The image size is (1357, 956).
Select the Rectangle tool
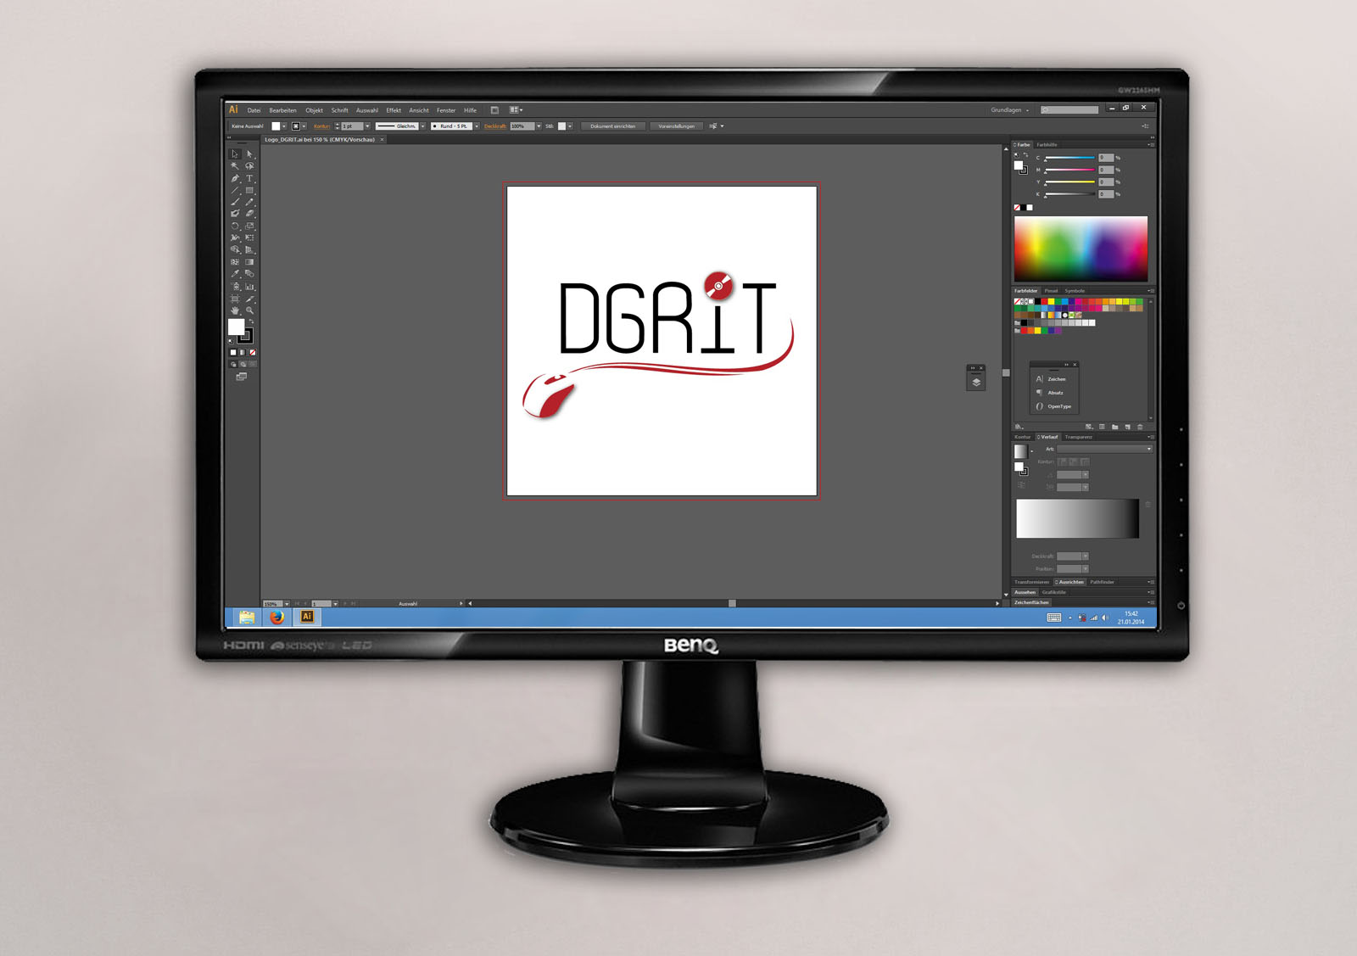249,190
